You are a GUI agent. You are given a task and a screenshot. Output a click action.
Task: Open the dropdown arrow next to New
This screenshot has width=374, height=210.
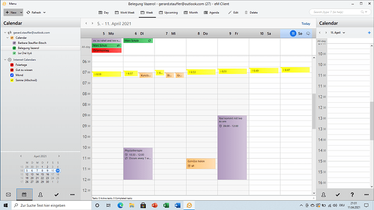point(21,12)
